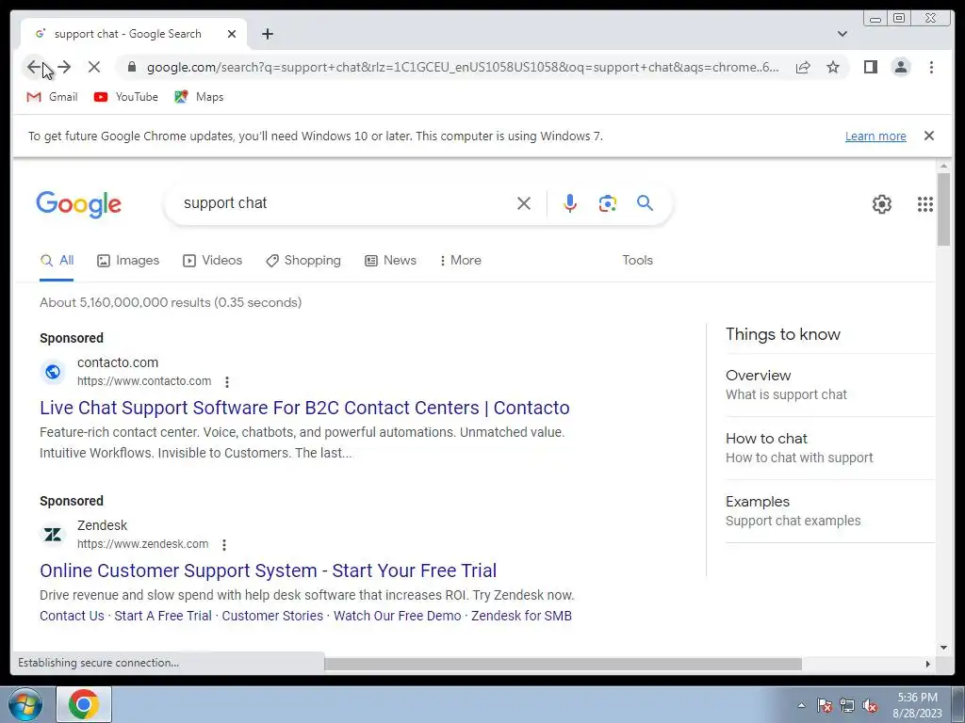Expand How to chat with support
Viewport: 965px width, 723px height.
click(829, 448)
